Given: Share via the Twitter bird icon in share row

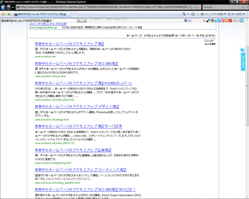Looking at the screenshot, I should click(242, 21).
